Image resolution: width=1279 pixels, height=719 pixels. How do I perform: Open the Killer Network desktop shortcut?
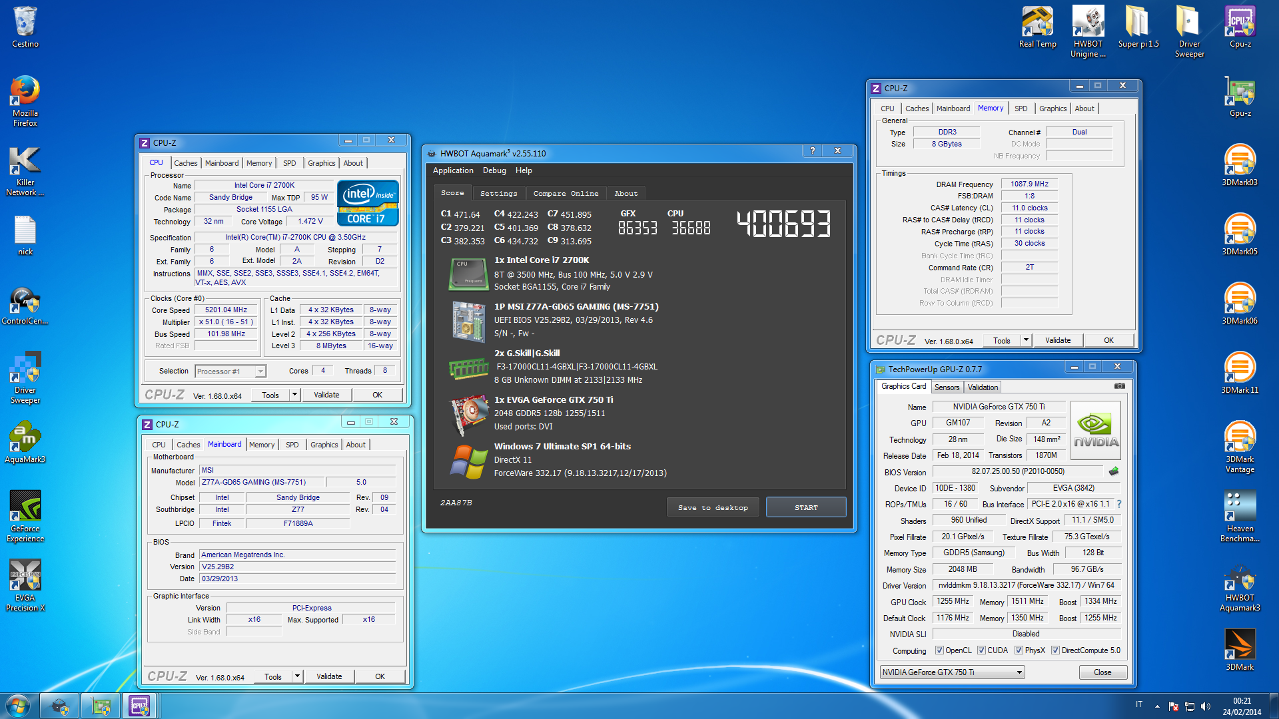25,171
